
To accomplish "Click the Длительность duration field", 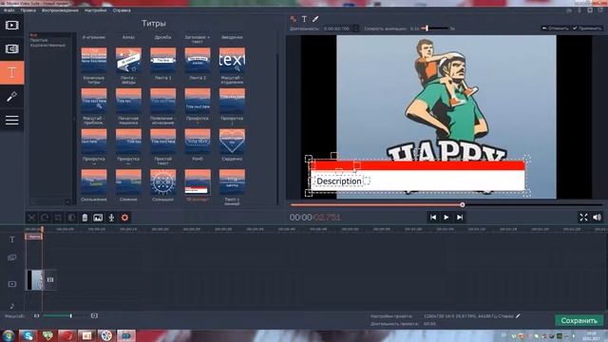I will coord(337,28).
